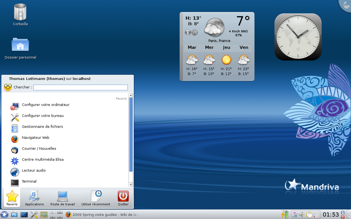Switch to virtual desktop 2 in pager
This screenshot has height=219, width=351.
point(60,212)
